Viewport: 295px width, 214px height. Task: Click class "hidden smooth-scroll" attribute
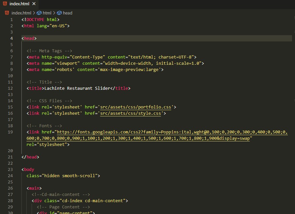[x=62, y=176]
